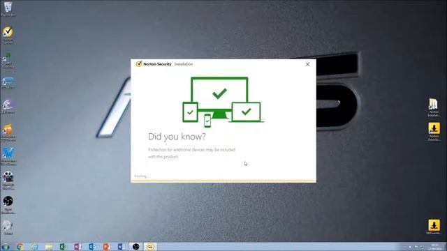The width and height of the screenshot is (447, 251).
Task: Open the purple wireless-waves desktop icon
Action: pos(8,107)
